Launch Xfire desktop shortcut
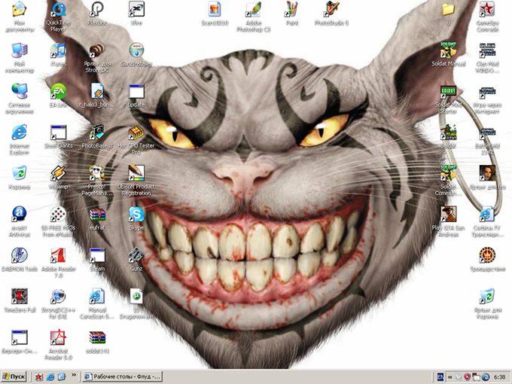 (136, 10)
